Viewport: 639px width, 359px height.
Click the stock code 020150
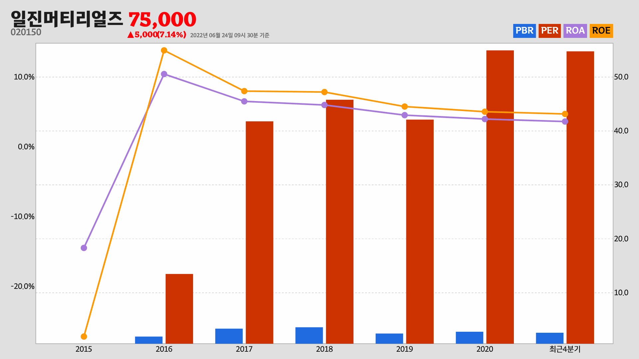click(x=26, y=32)
